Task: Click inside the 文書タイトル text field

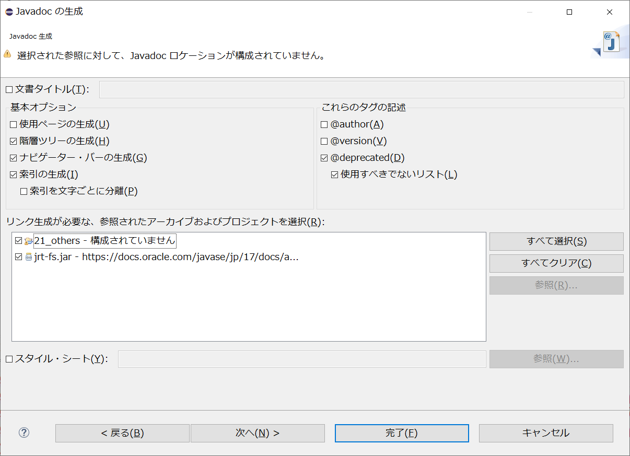Action: pos(362,89)
